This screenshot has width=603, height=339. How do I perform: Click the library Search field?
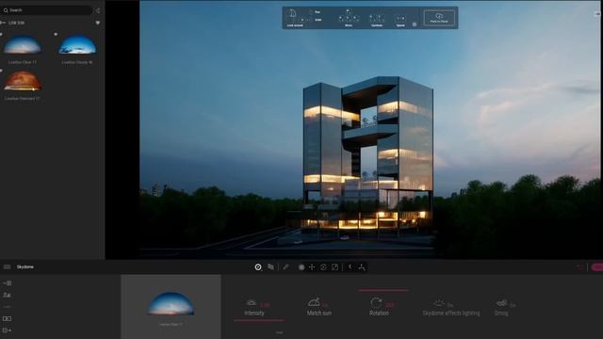(x=47, y=10)
